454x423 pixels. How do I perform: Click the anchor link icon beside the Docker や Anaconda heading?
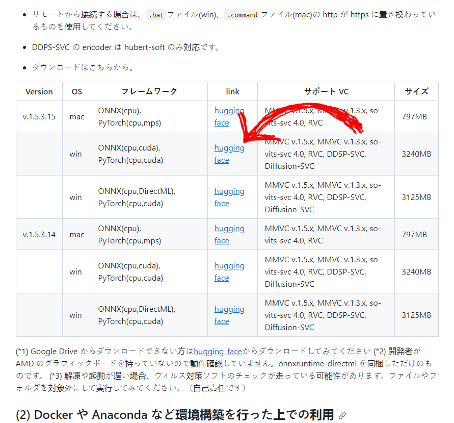tap(342, 416)
